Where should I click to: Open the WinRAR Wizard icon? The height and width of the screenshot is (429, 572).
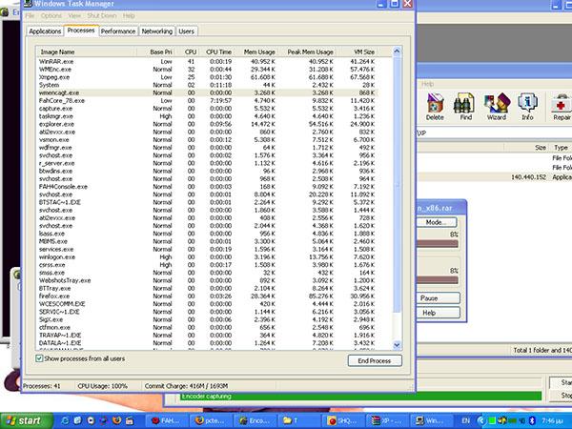tap(497, 107)
